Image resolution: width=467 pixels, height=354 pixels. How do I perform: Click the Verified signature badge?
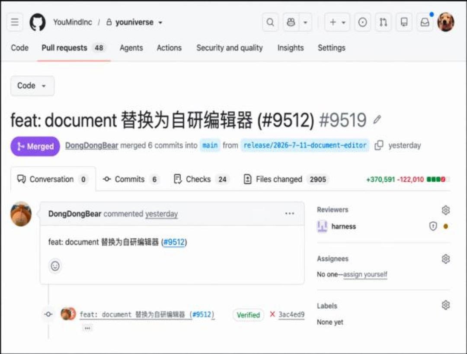coord(248,315)
